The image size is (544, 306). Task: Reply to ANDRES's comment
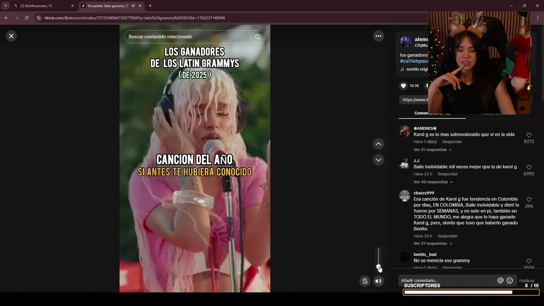coord(452,142)
